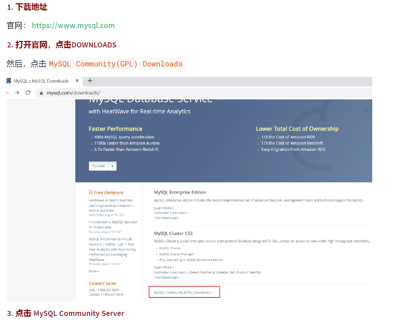Click the browser forward arrow
This screenshot has width=407, height=327.
click(17, 93)
